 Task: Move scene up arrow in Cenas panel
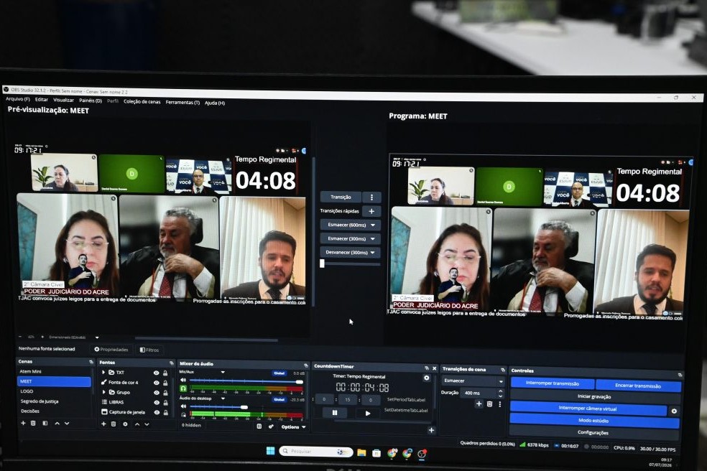click(57, 424)
